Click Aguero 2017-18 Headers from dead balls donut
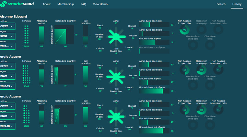 click(x=193, y=125)
